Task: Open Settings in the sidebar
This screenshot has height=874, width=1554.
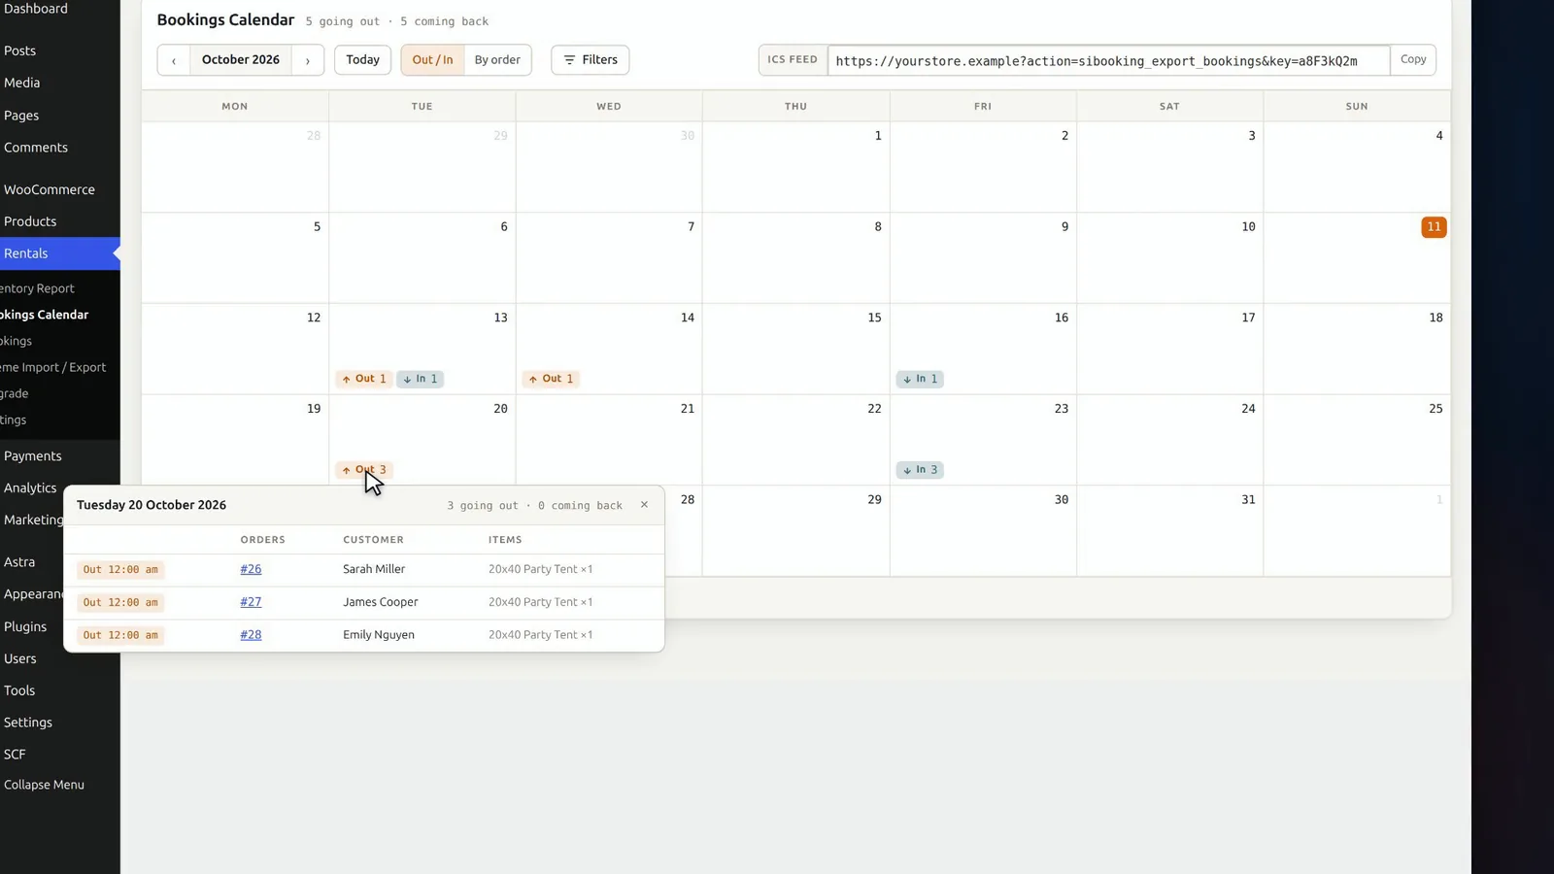Action: (28, 723)
